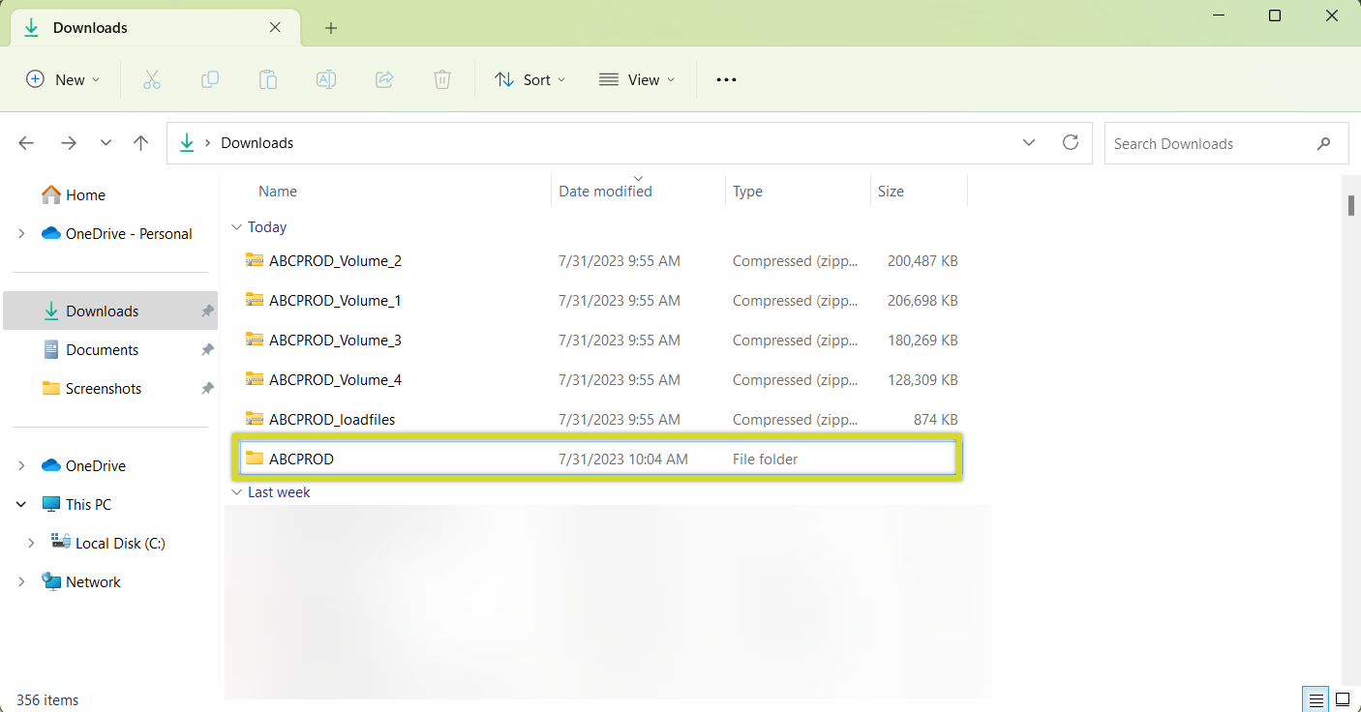Screen dimensions: 1361x712
Task: Click the Rename icon in toolbar
Action: (326, 79)
